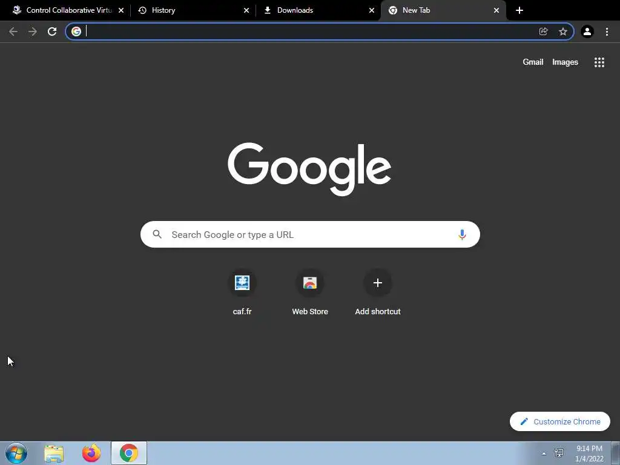620x465 pixels.
Task: Open the Windows Start menu
Action: pos(16,453)
